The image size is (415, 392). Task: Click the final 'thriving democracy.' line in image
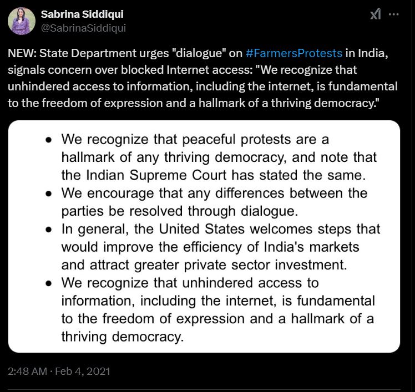tap(123, 337)
